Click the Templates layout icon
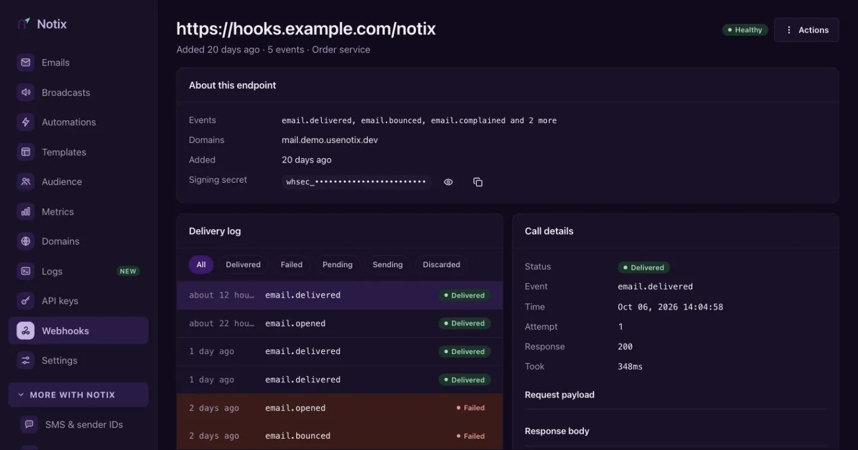This screenshot has height=450, width=858. pyautogui.click(x=26, y=152)
